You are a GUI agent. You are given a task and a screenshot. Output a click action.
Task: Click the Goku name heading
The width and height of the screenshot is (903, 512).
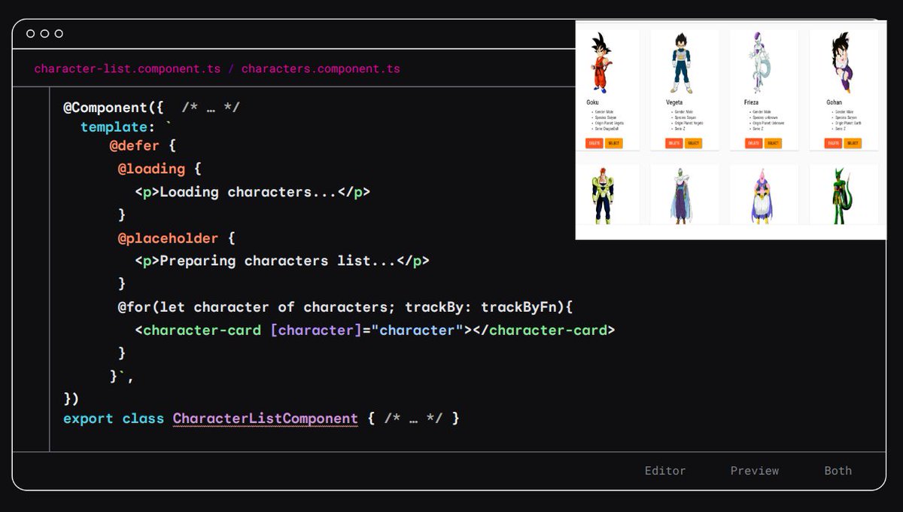[x=592, y=102]
